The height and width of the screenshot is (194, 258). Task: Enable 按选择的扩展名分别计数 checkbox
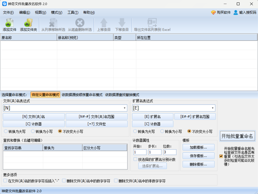tap(135, 160)
